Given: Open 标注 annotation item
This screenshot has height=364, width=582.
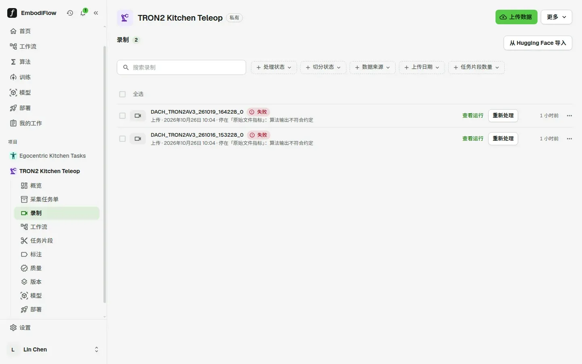Looking at the screenshot, I should pyautogui.click(x=57, y=254).
